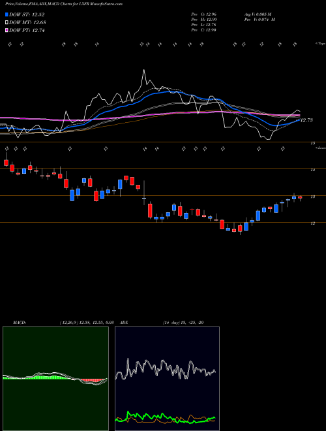The width and height of the screenshot is (326, 431).
Task: Click the 12.73 EMA price label
Action: (x=306, y=120)
